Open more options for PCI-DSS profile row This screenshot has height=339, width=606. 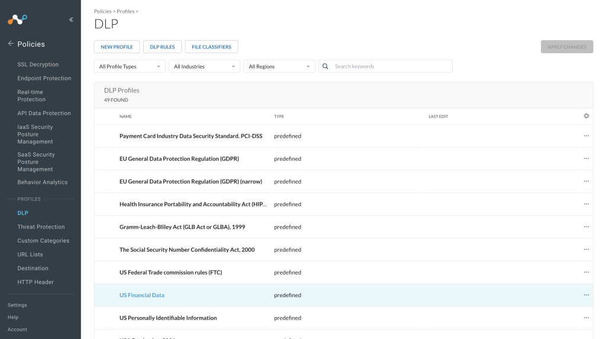coord(586,136)
